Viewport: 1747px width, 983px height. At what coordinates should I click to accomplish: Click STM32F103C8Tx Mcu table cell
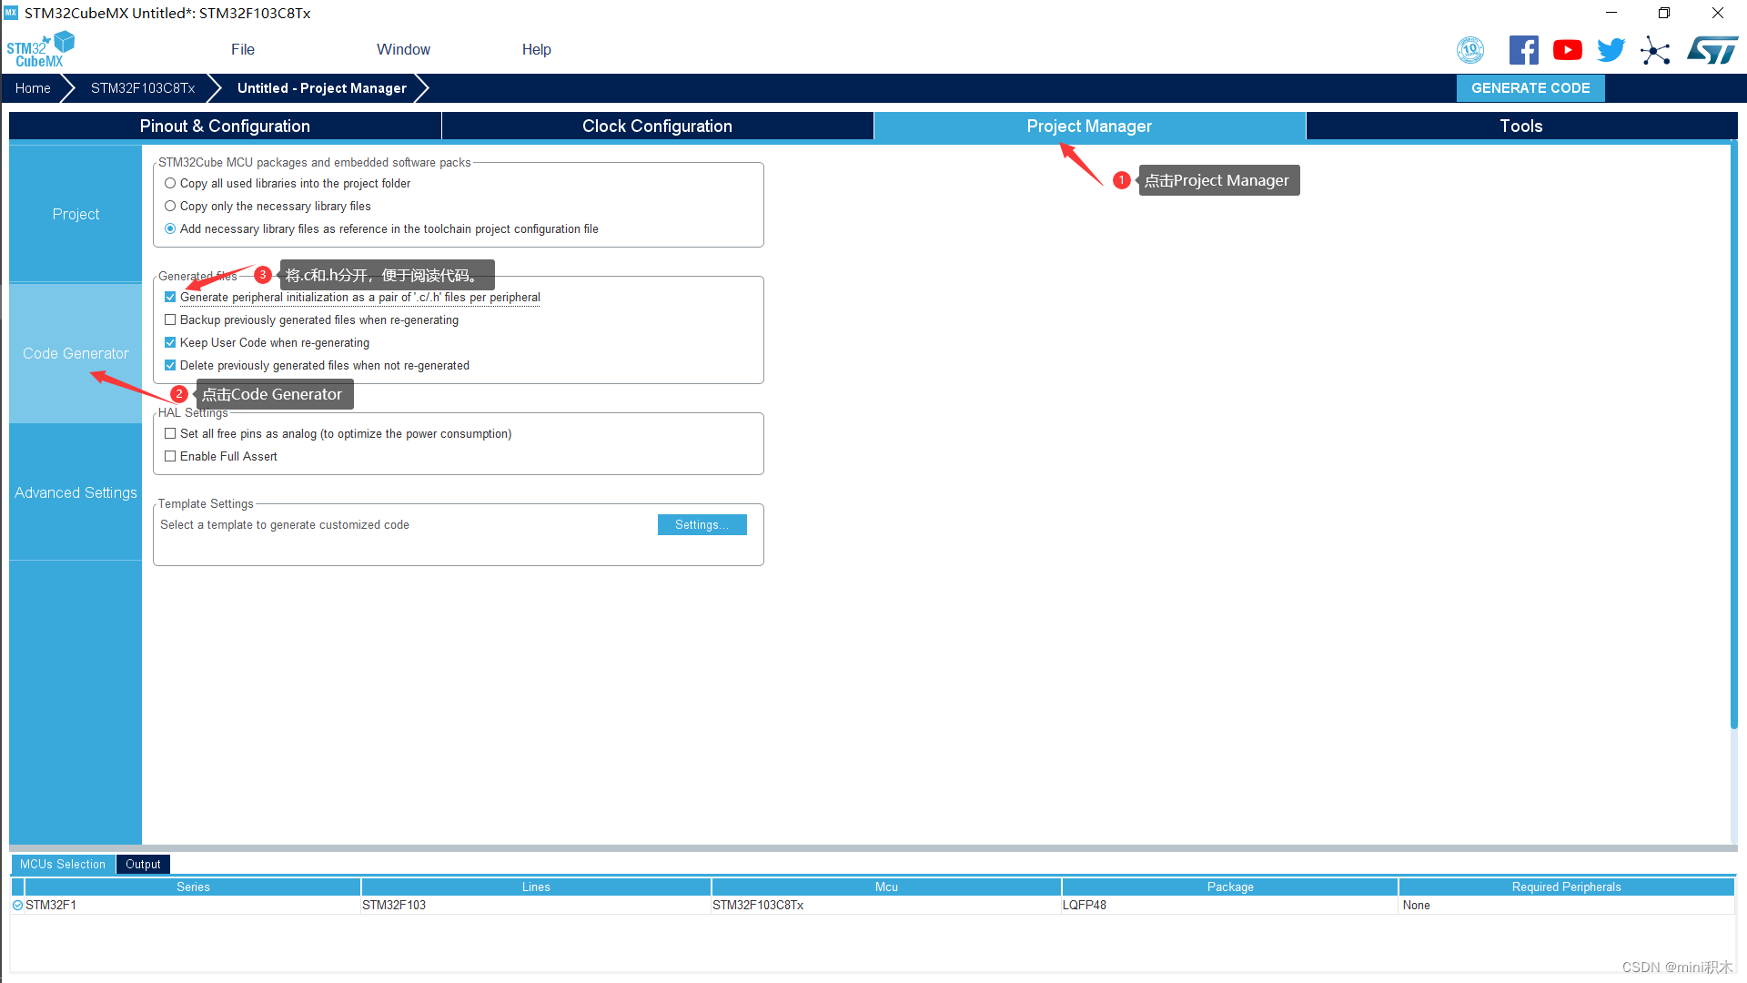(886, 906)
